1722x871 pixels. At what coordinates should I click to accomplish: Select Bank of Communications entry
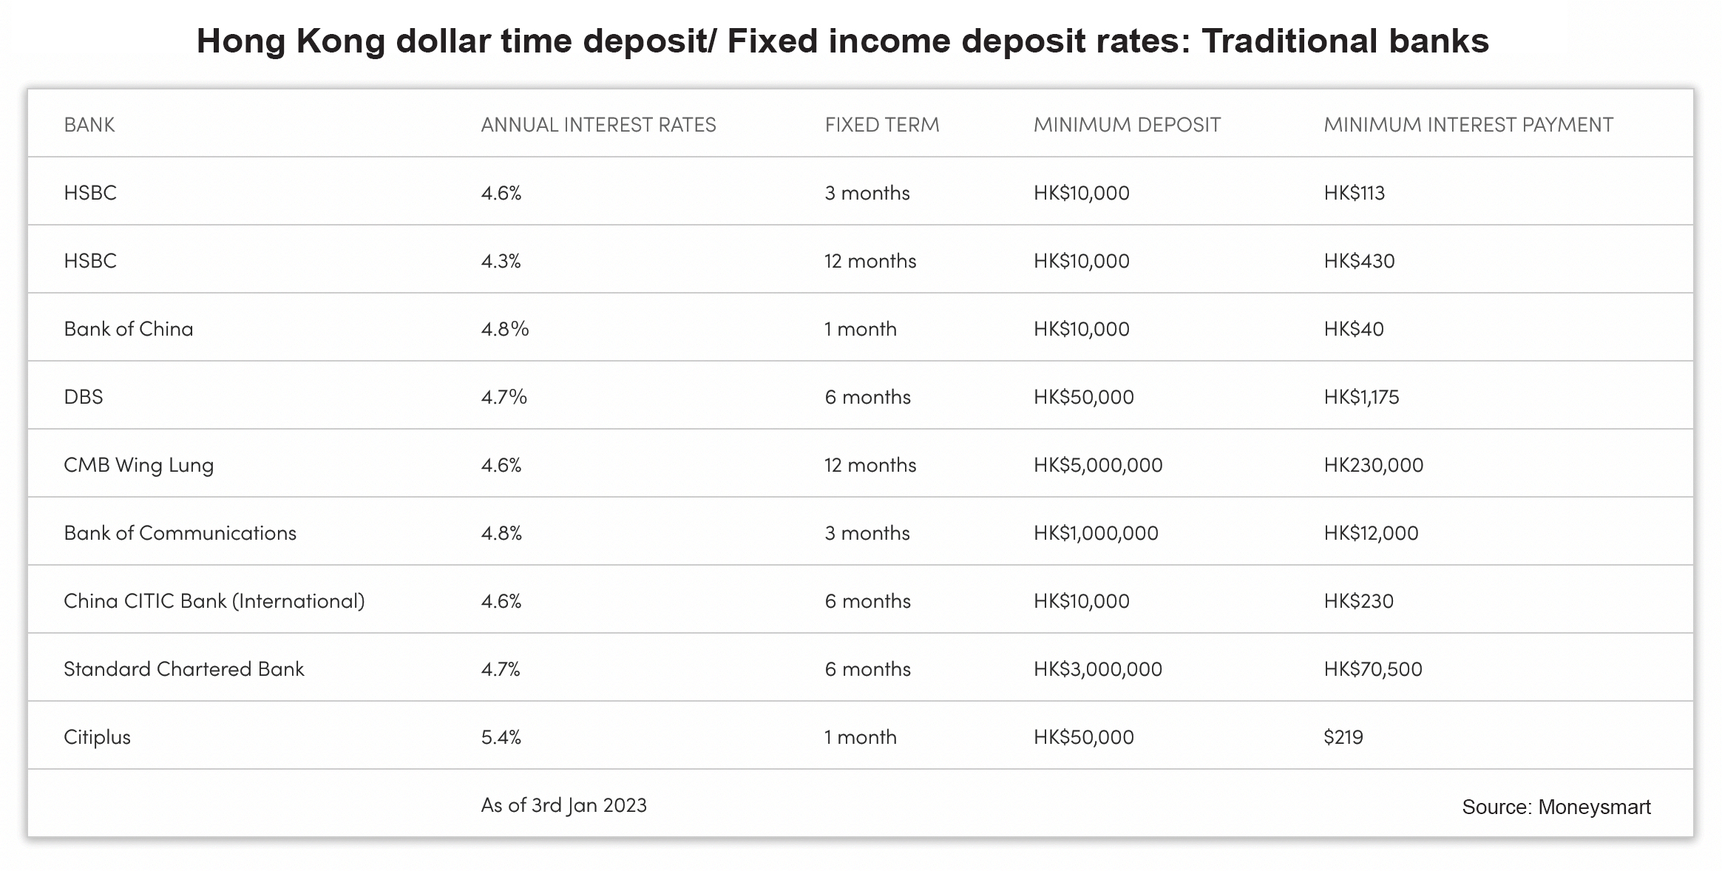tap(180, 532)
